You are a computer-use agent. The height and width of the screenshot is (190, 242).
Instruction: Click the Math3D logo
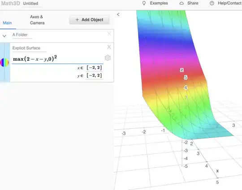[x=11, y=4]
